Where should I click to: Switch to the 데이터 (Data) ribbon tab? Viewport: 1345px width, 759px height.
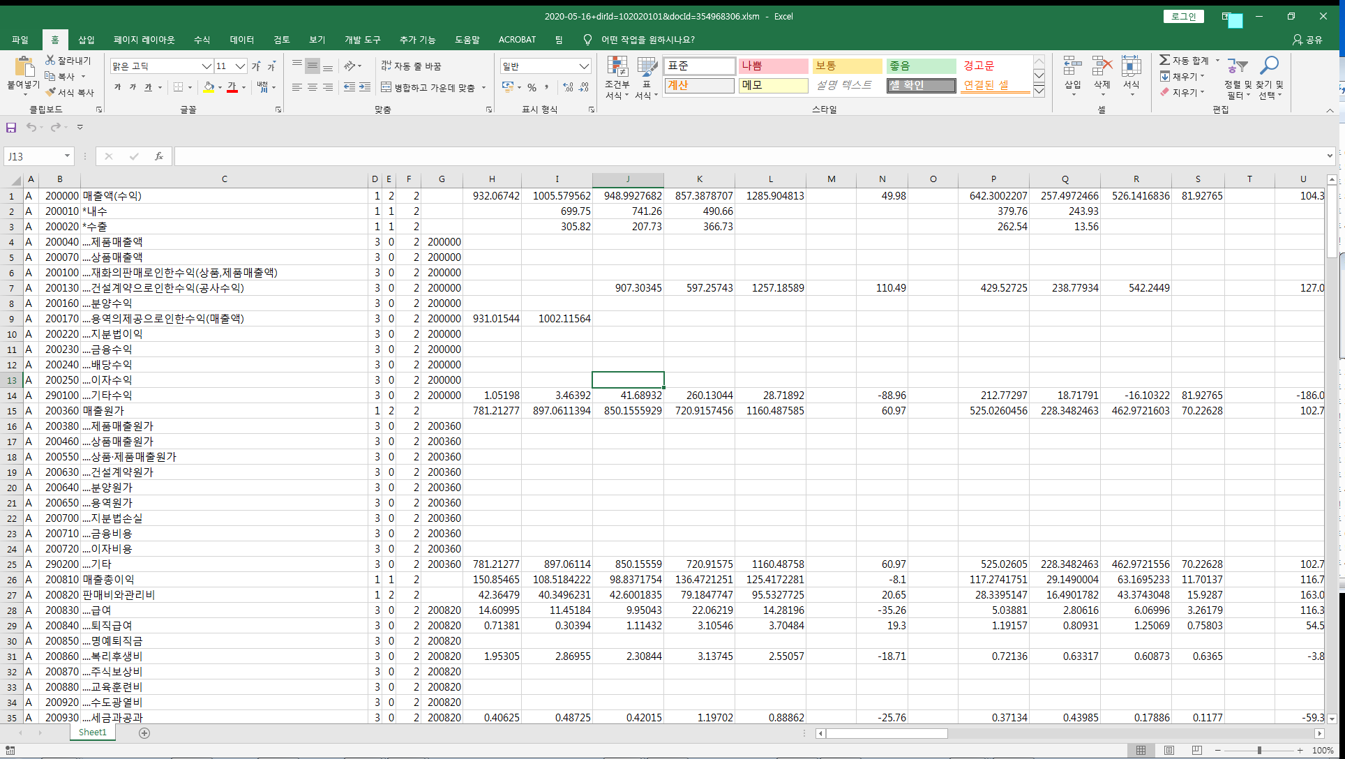click(x=241, y=40)
